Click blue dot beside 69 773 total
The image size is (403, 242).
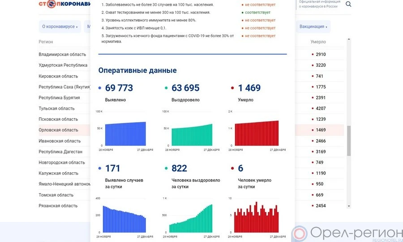click(99, 89)
